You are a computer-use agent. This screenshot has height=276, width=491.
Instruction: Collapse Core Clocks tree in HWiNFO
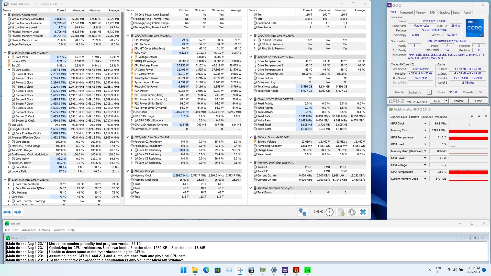click(x=9, y=70)
